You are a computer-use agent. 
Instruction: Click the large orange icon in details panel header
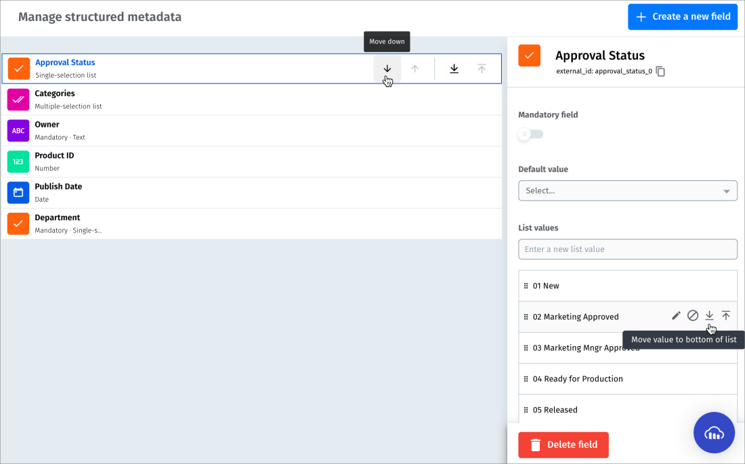coord(530,56)
